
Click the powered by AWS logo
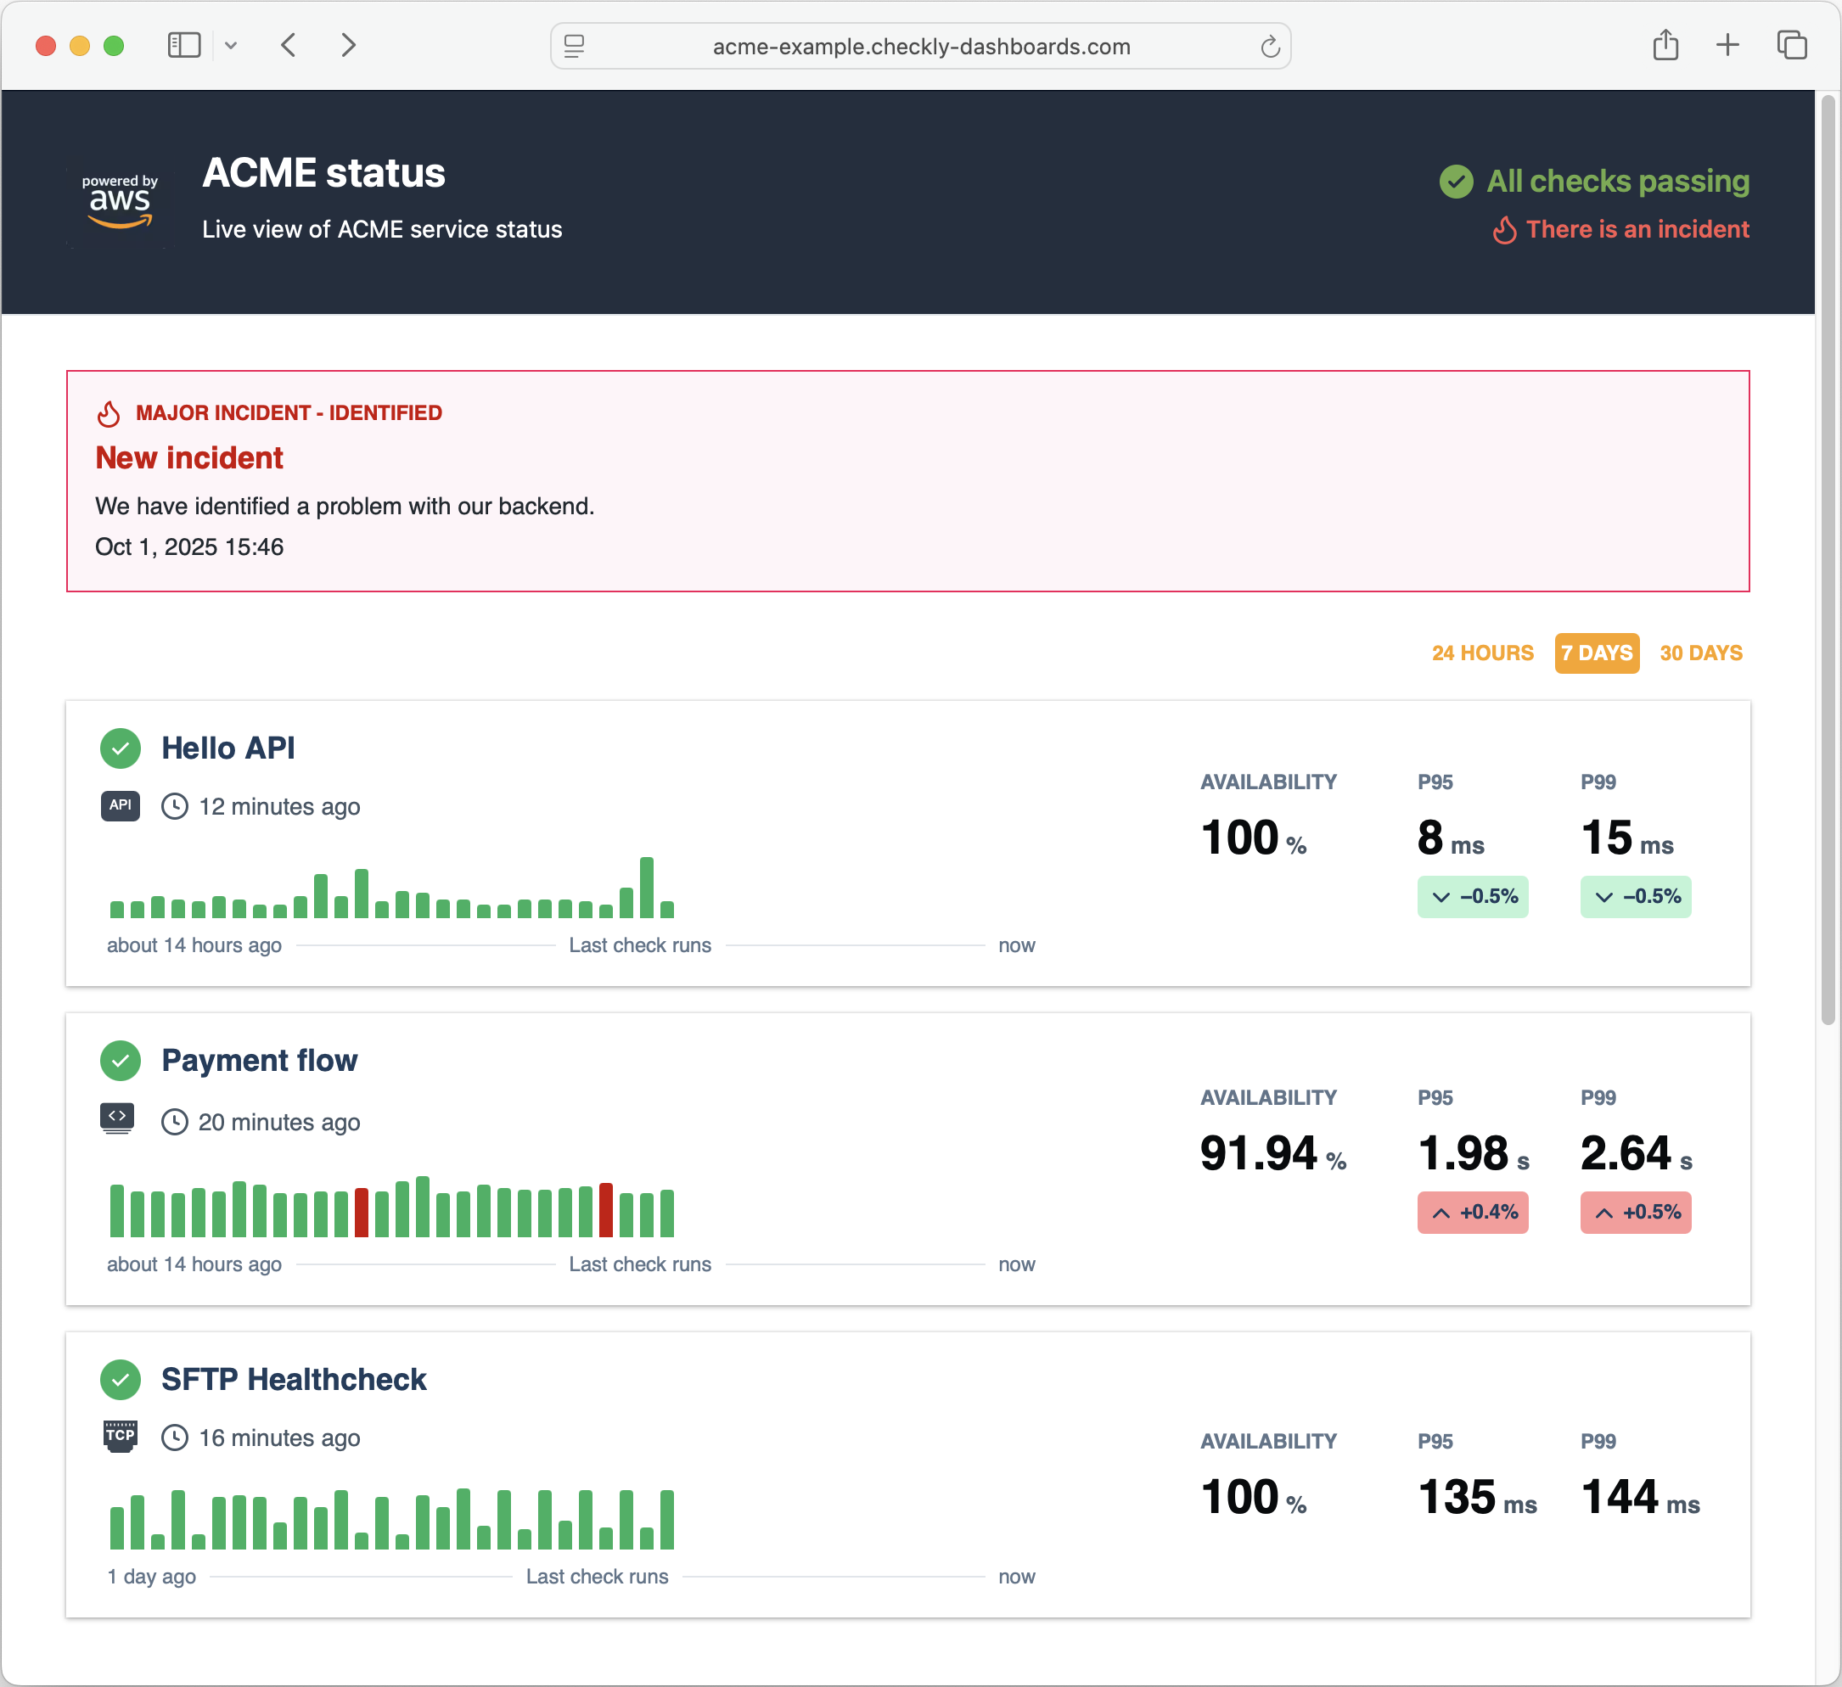119,202
